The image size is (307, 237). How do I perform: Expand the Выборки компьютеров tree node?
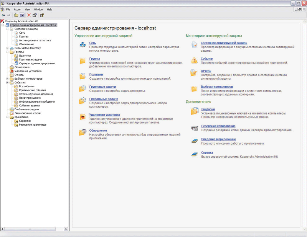pyautogui.click(x=7, y=79)
